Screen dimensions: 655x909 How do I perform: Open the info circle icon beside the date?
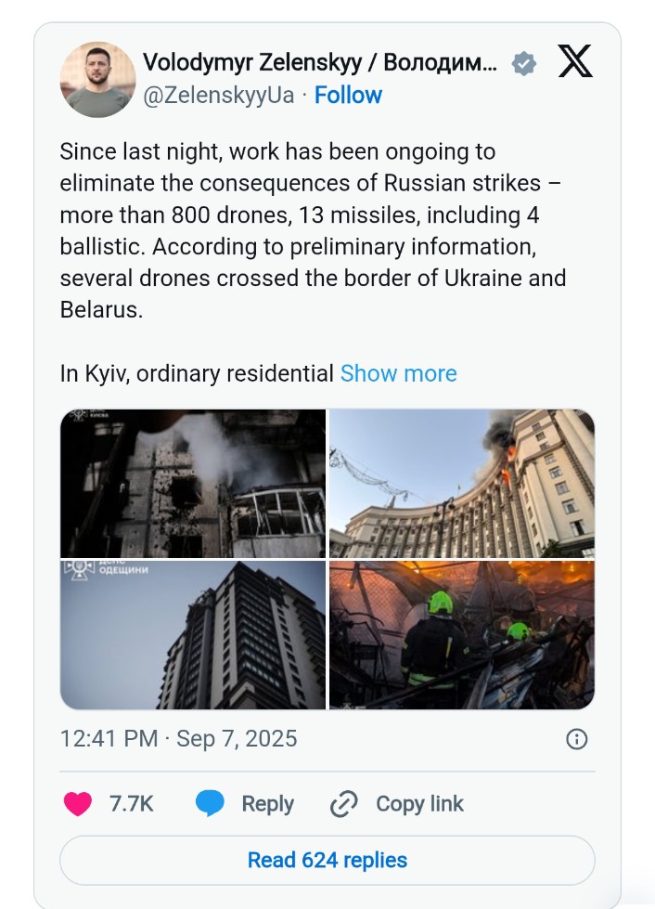pos(576,739)
